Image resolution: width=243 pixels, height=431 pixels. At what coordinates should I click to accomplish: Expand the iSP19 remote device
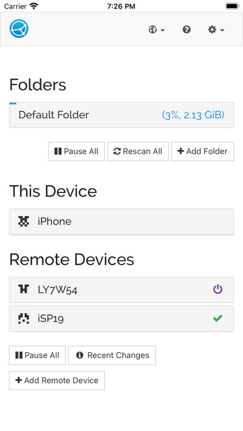[122, 318]
